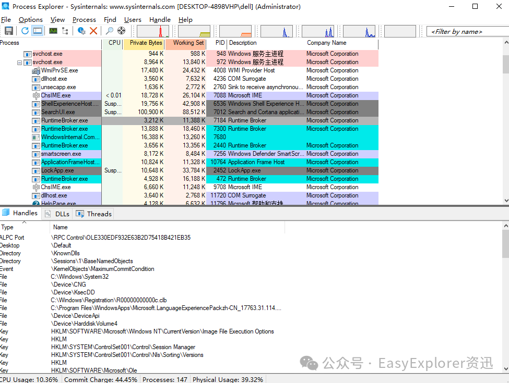Image resolution: width=509 pixels, height=383 pixels.
Task: Select HelpPane.exe question mark icon
Action: (36, 204)
